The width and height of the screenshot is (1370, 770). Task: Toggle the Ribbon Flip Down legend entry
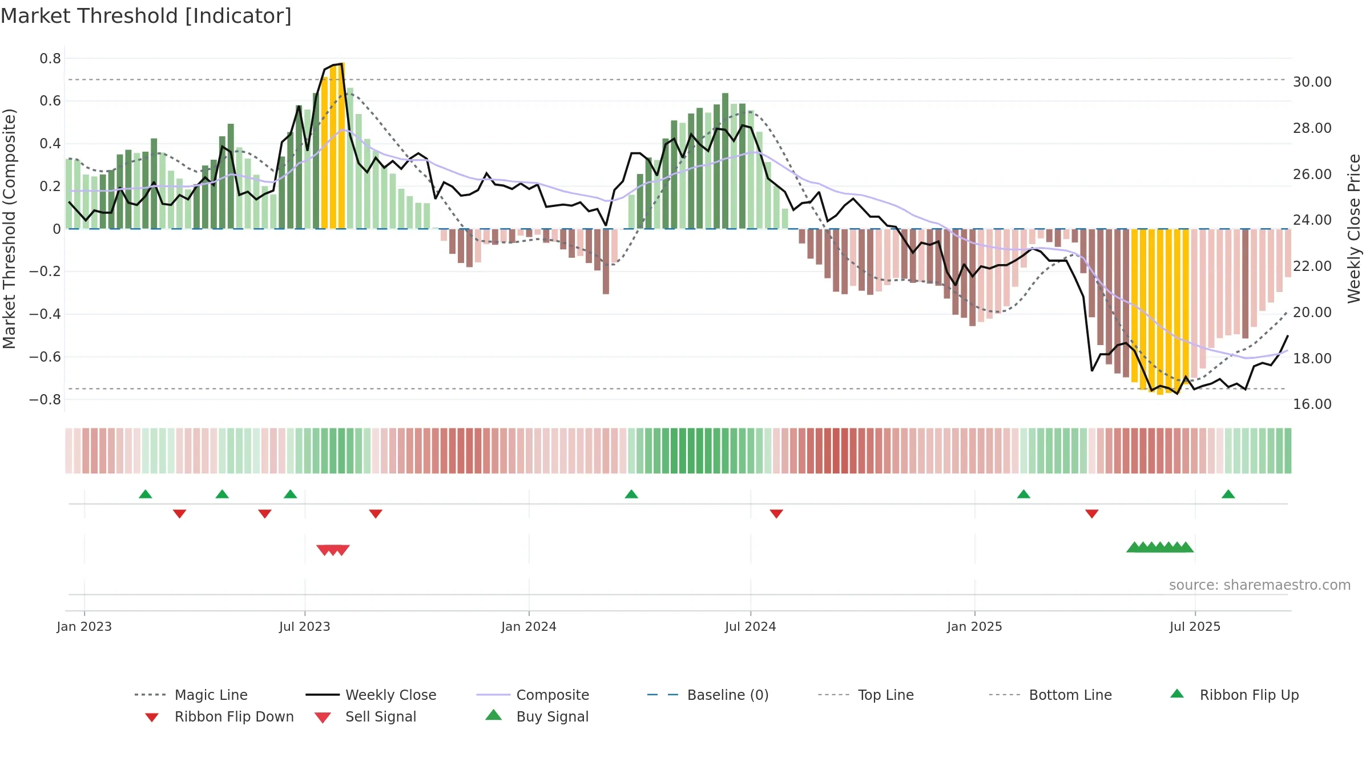click(218, 716)
